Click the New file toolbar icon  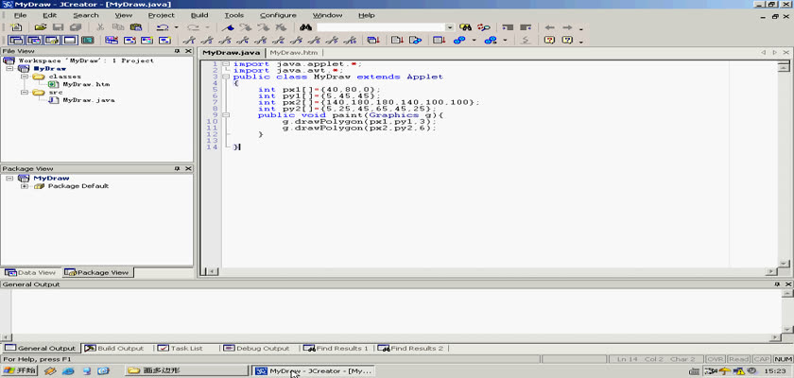17,27
